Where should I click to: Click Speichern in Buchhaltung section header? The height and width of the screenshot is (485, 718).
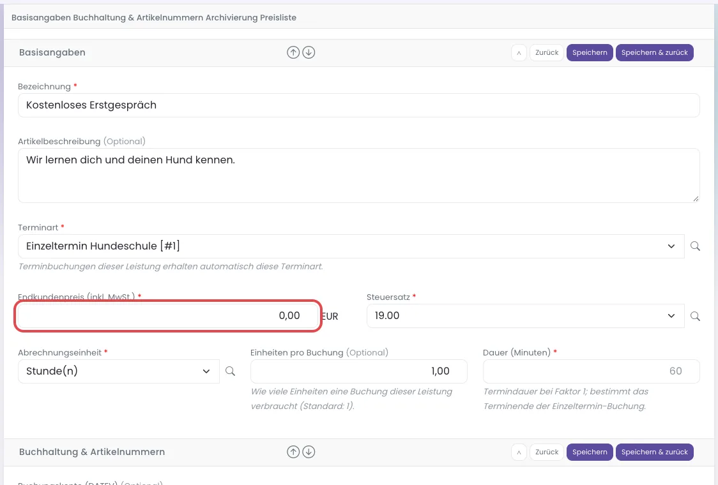click(x=590, y=452)
